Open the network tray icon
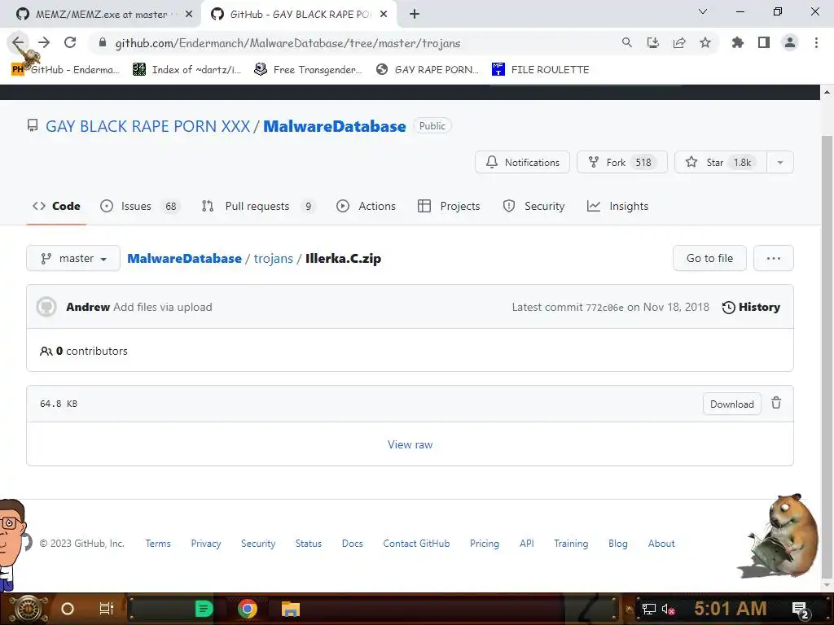The image size is (834, 625). (x=648, y=609)
